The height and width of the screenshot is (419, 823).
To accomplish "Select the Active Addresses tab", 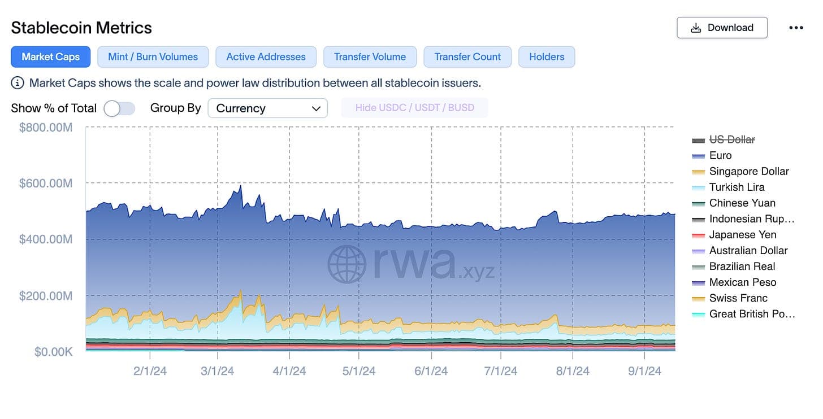I will [266, 56].
